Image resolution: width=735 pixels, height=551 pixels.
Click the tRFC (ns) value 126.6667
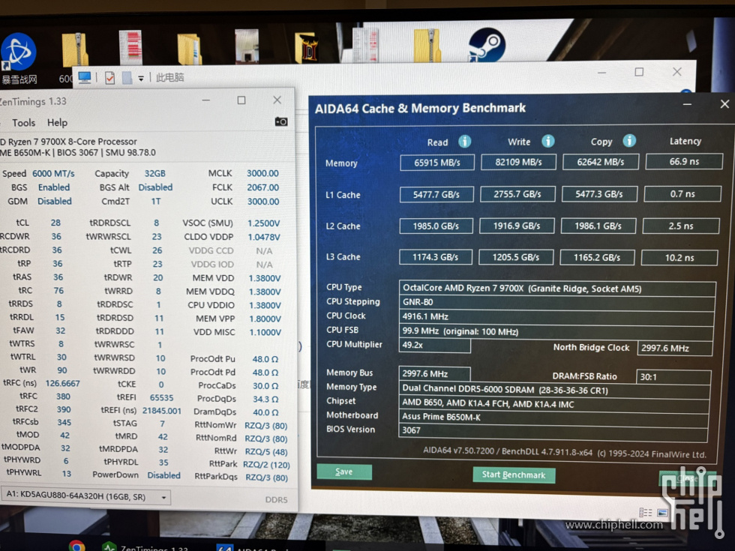pos(62,383)
